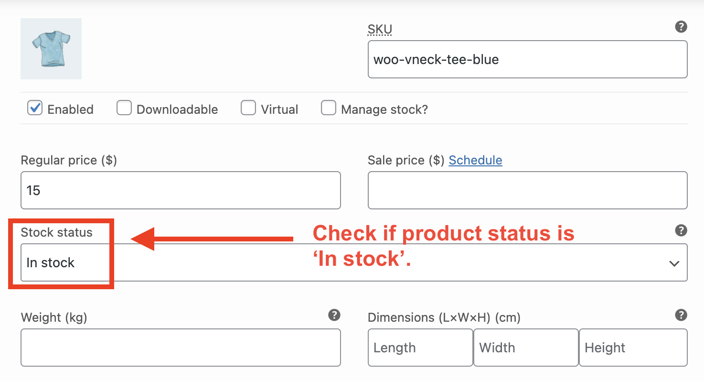Click the Stock status help icon
Viewport: 704px width, 381px height.
pos(681,230)
